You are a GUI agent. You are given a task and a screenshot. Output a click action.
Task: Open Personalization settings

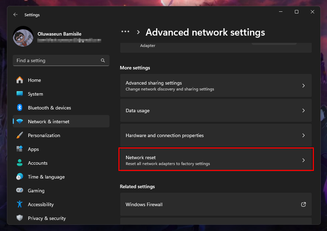pyautogui.click(x=61, y=135)
